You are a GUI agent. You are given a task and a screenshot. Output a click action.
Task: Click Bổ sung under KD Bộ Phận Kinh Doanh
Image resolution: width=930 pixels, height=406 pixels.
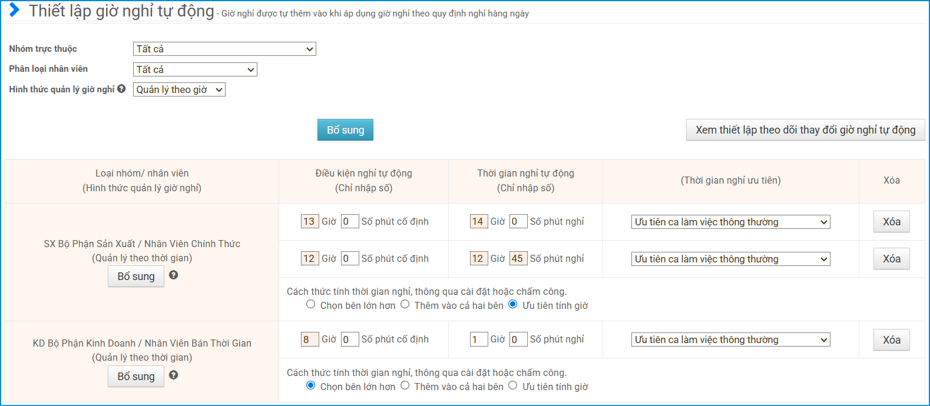pos(136,377)
